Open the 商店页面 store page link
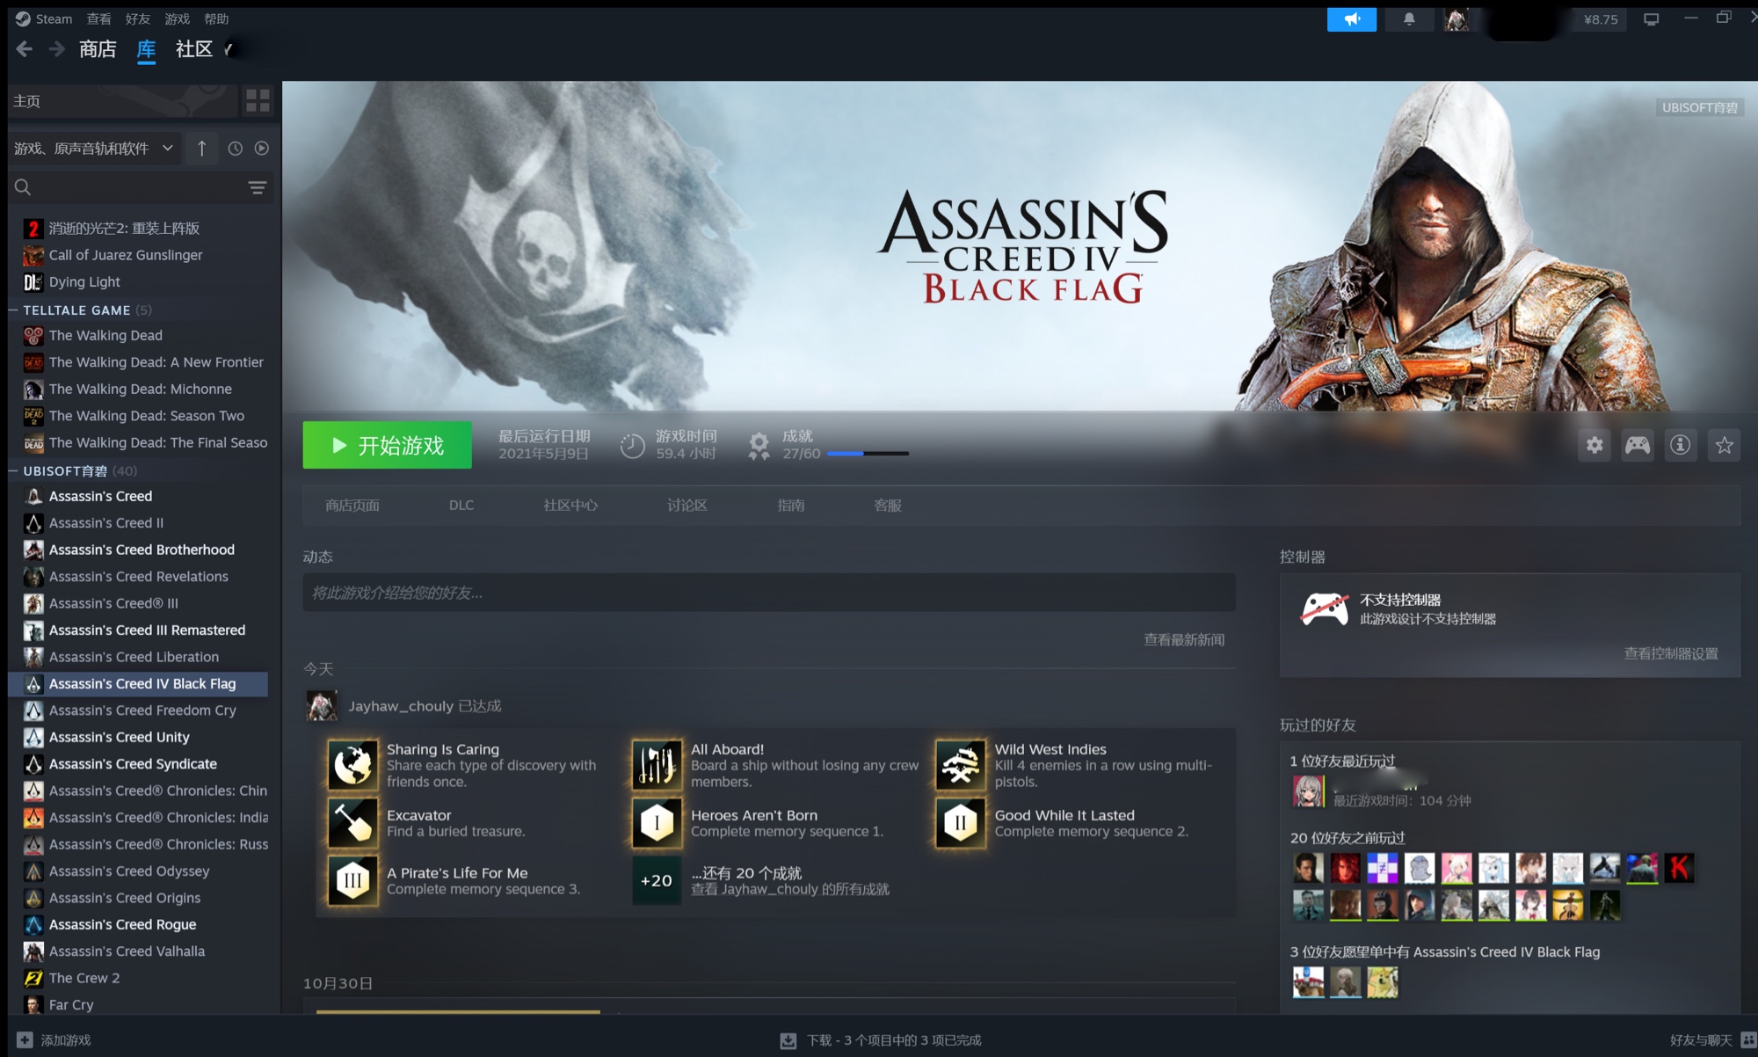 point(352,506)
